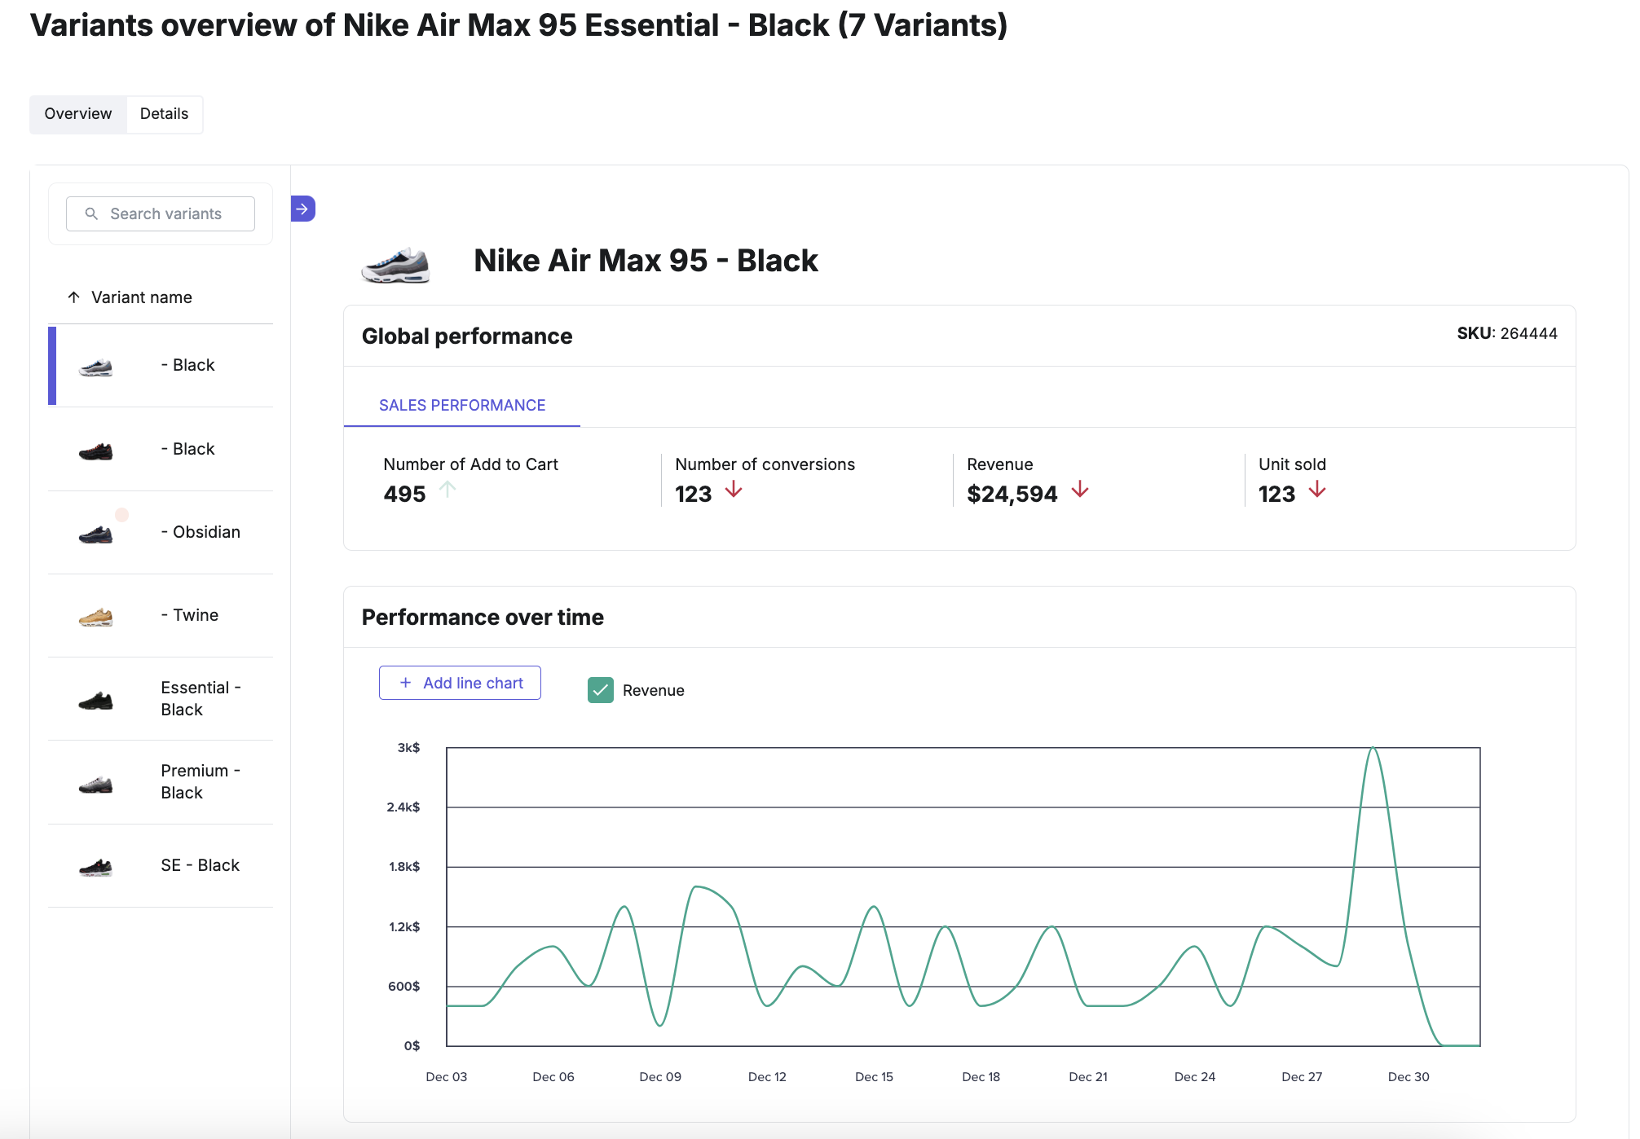This screenshot has height=1139, width=1640.
Task: Click the Add line chart button
Action: (x=460, y=683)
